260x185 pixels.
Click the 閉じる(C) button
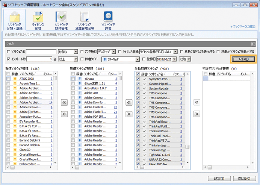point(244,178)
